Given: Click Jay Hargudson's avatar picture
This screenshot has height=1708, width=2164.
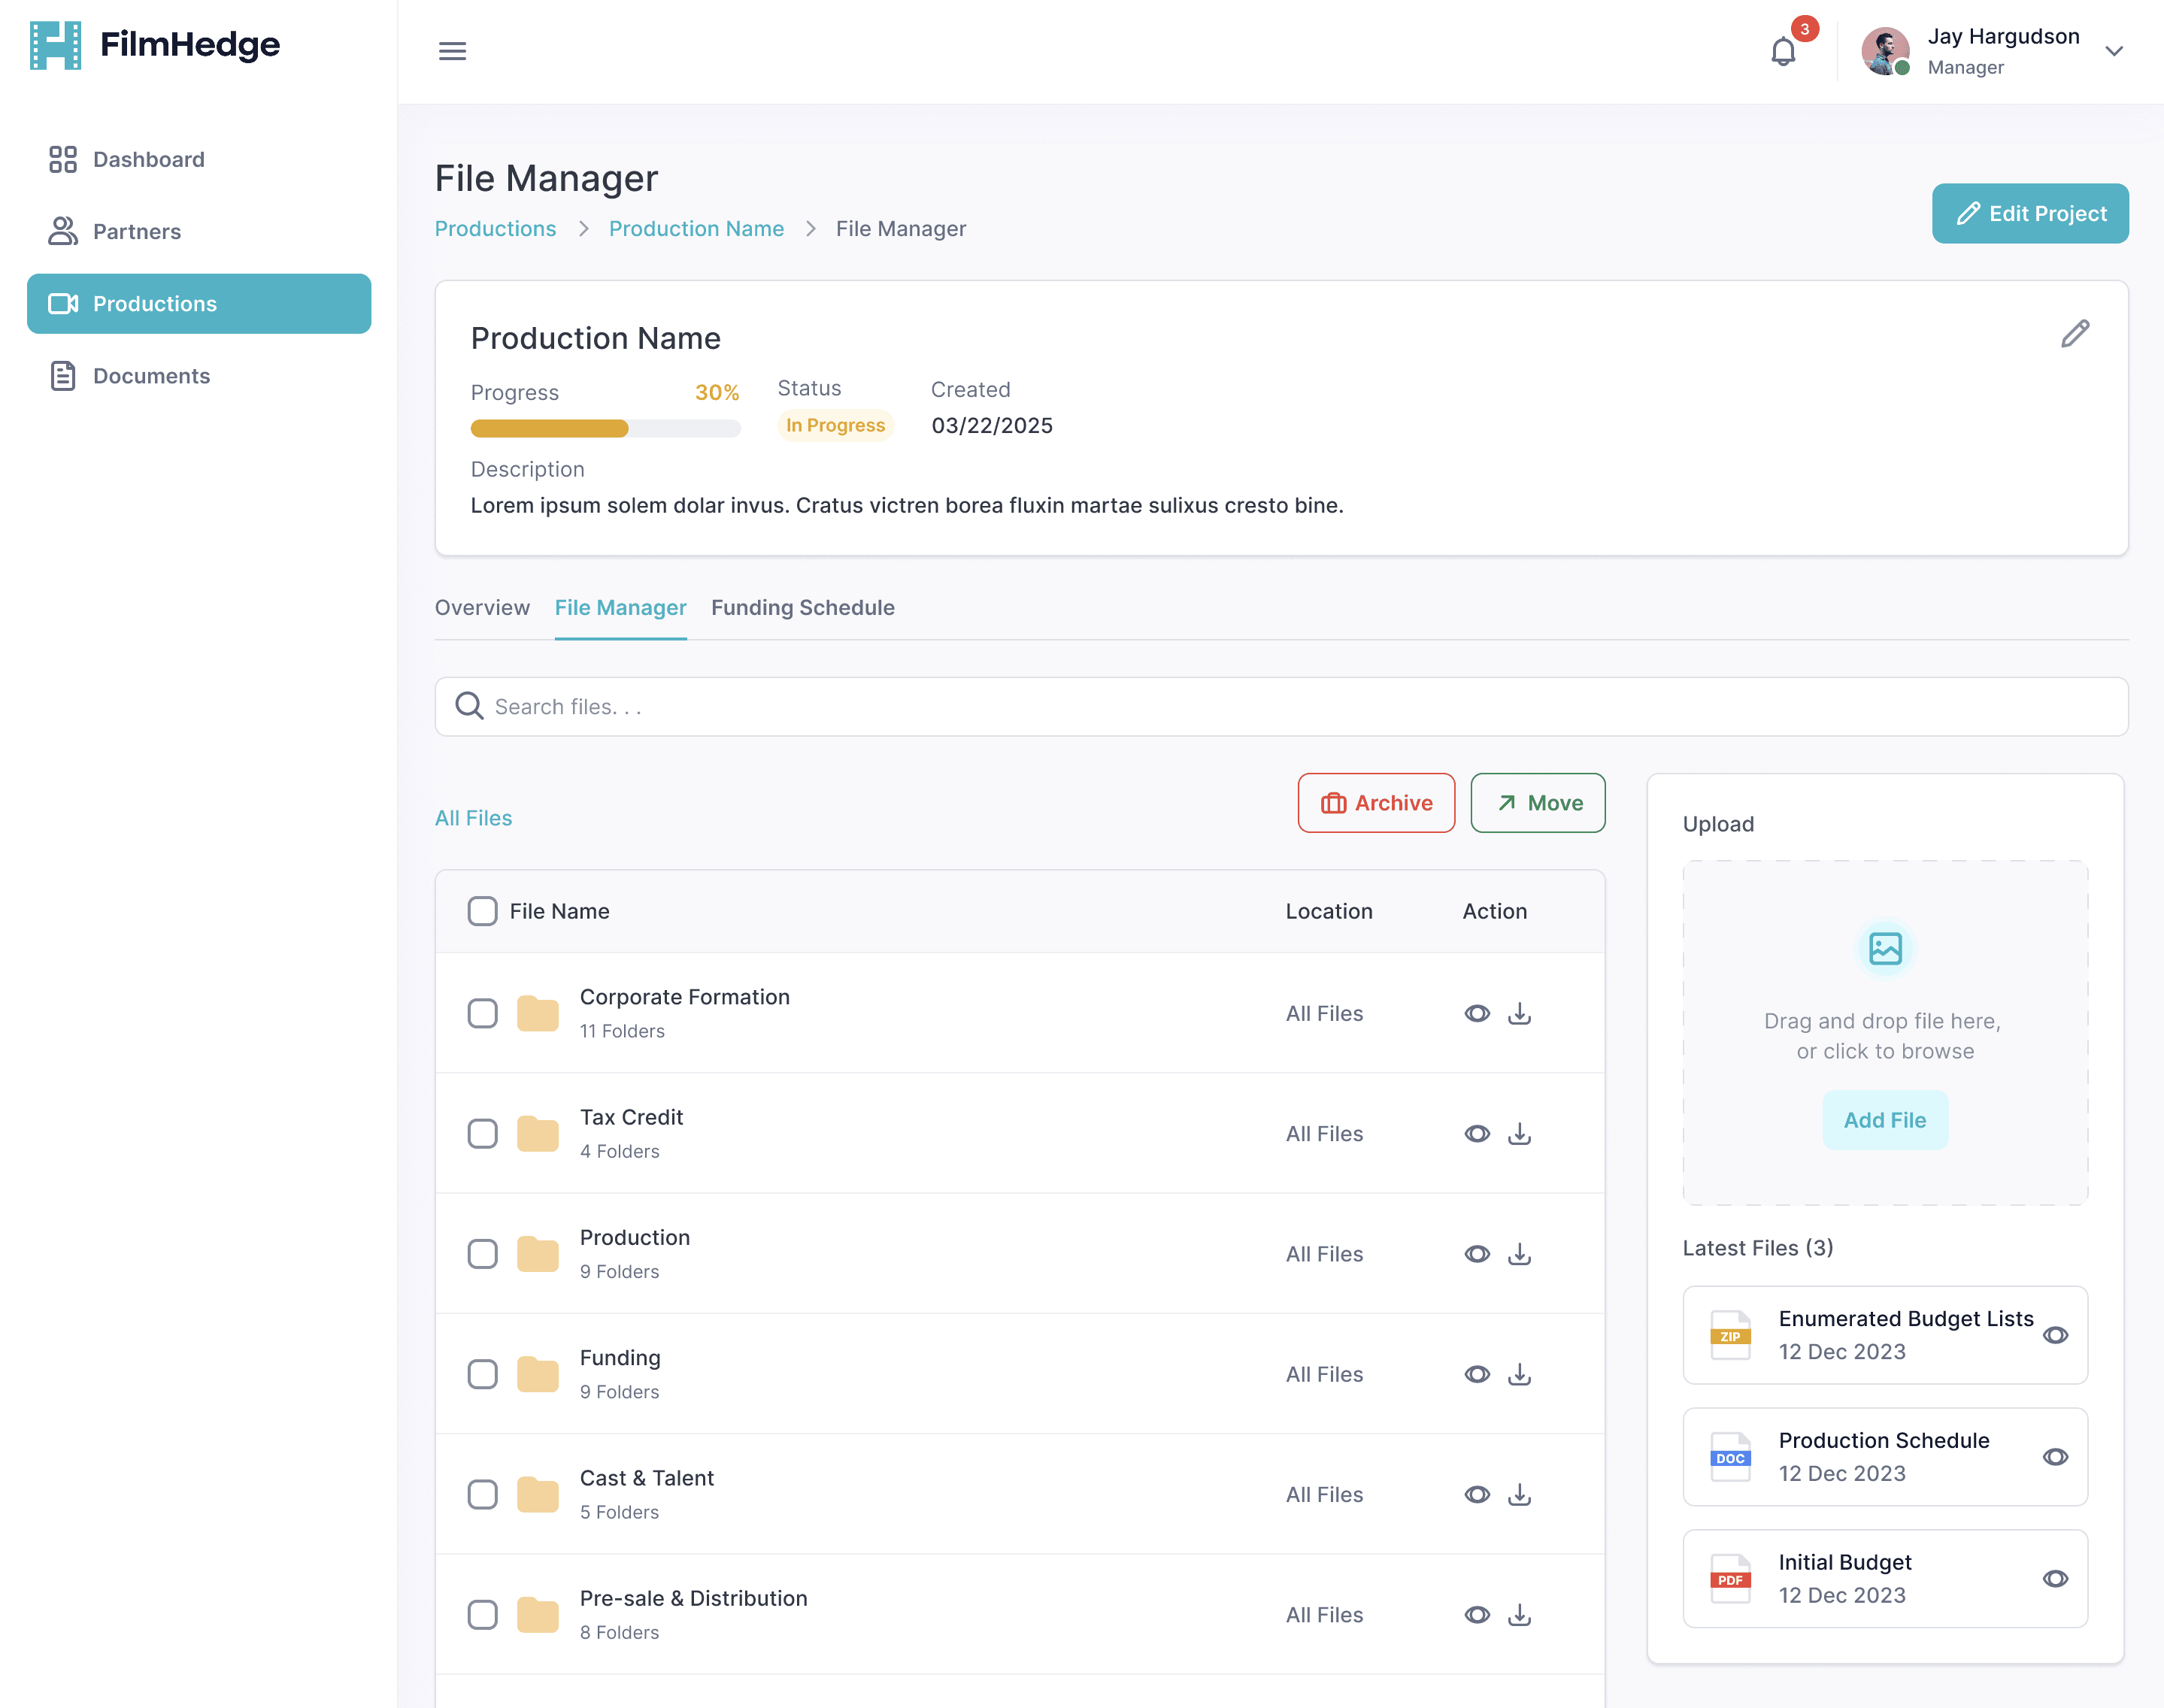Looking at the screenshot, I should coord(1885,51).
